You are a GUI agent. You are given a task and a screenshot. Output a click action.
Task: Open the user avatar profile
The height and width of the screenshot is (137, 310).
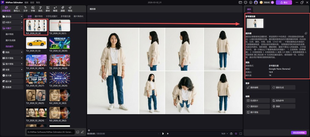pyautogui.click(x=256, y=2)
